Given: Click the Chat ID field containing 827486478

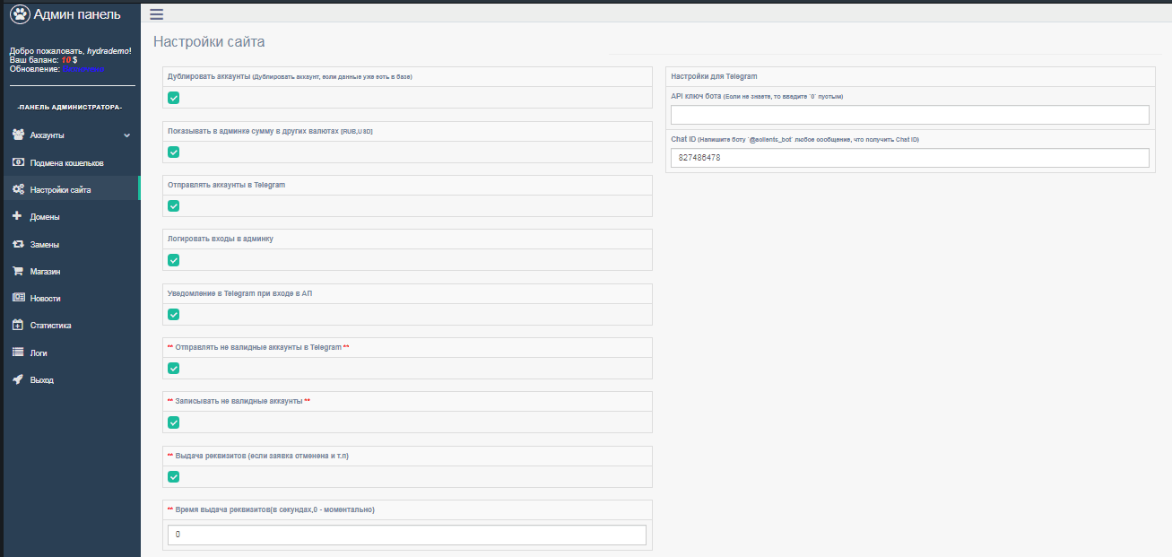Looking at the screenshot, I should tap(909, 158).
